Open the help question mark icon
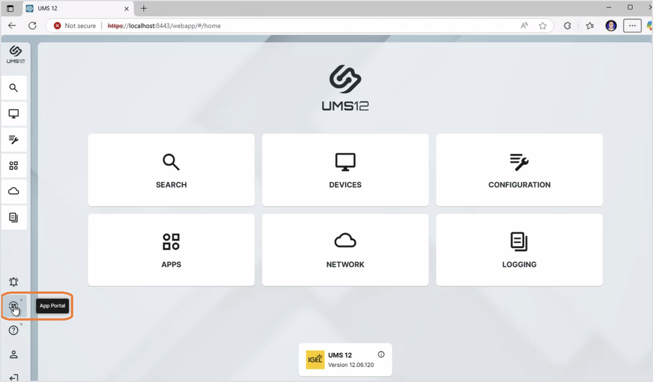 pos(14,330)
